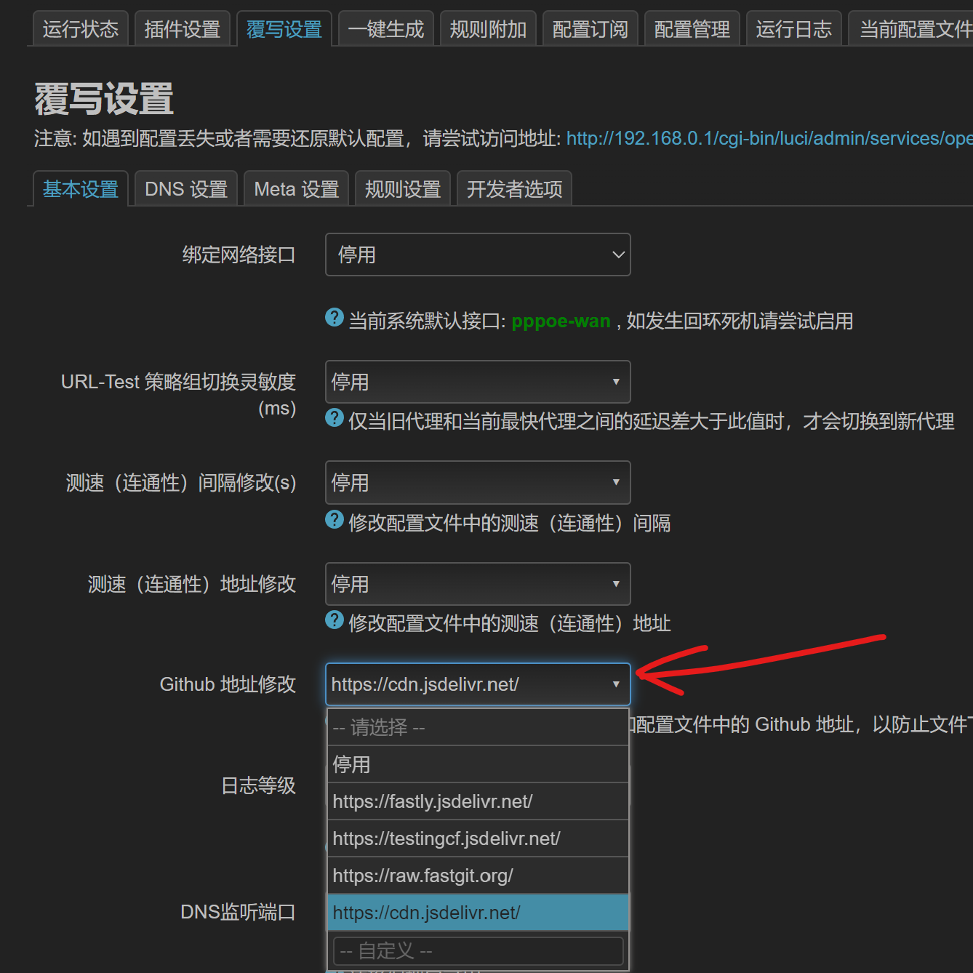
Task: Open the 绑定网络接口 dropdown
Action: (477, 255)
